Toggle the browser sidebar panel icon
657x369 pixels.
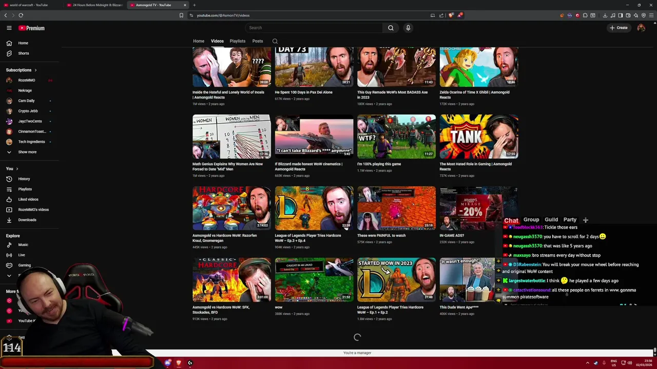[x=621, y=15]
